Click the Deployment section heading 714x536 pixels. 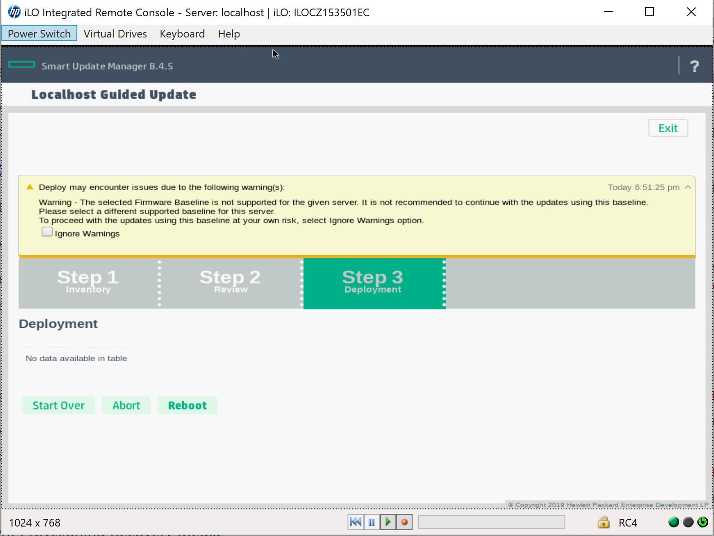coord(58,324)
